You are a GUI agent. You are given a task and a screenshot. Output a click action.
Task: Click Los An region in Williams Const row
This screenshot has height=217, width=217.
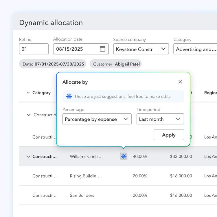[x=211, y=157]
